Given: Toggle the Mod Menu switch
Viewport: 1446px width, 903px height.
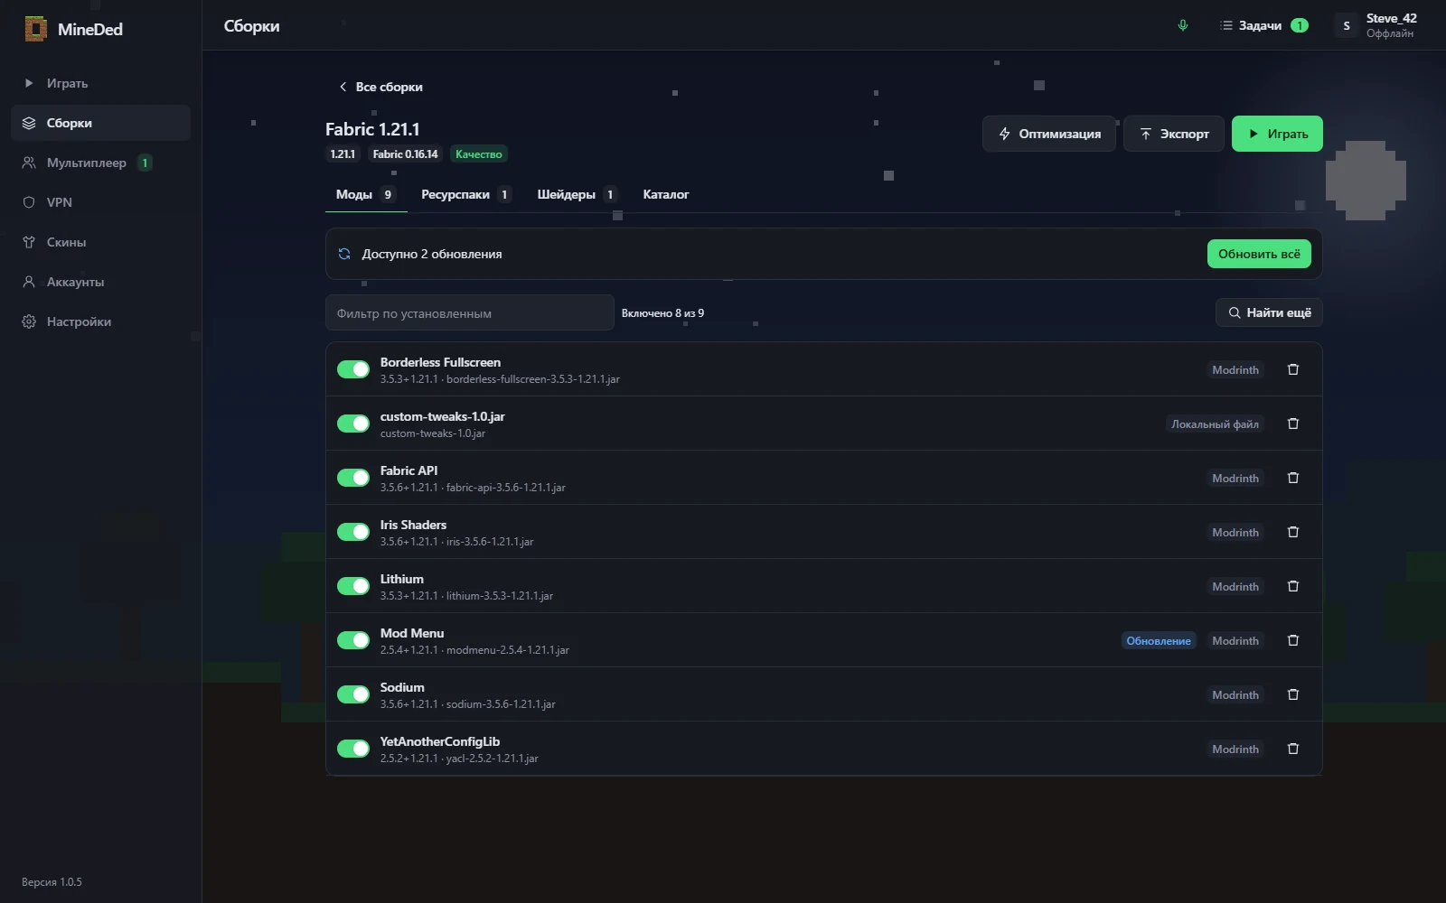Looking at the screenshot, I should pyautogui.click(x=353, y=640).
